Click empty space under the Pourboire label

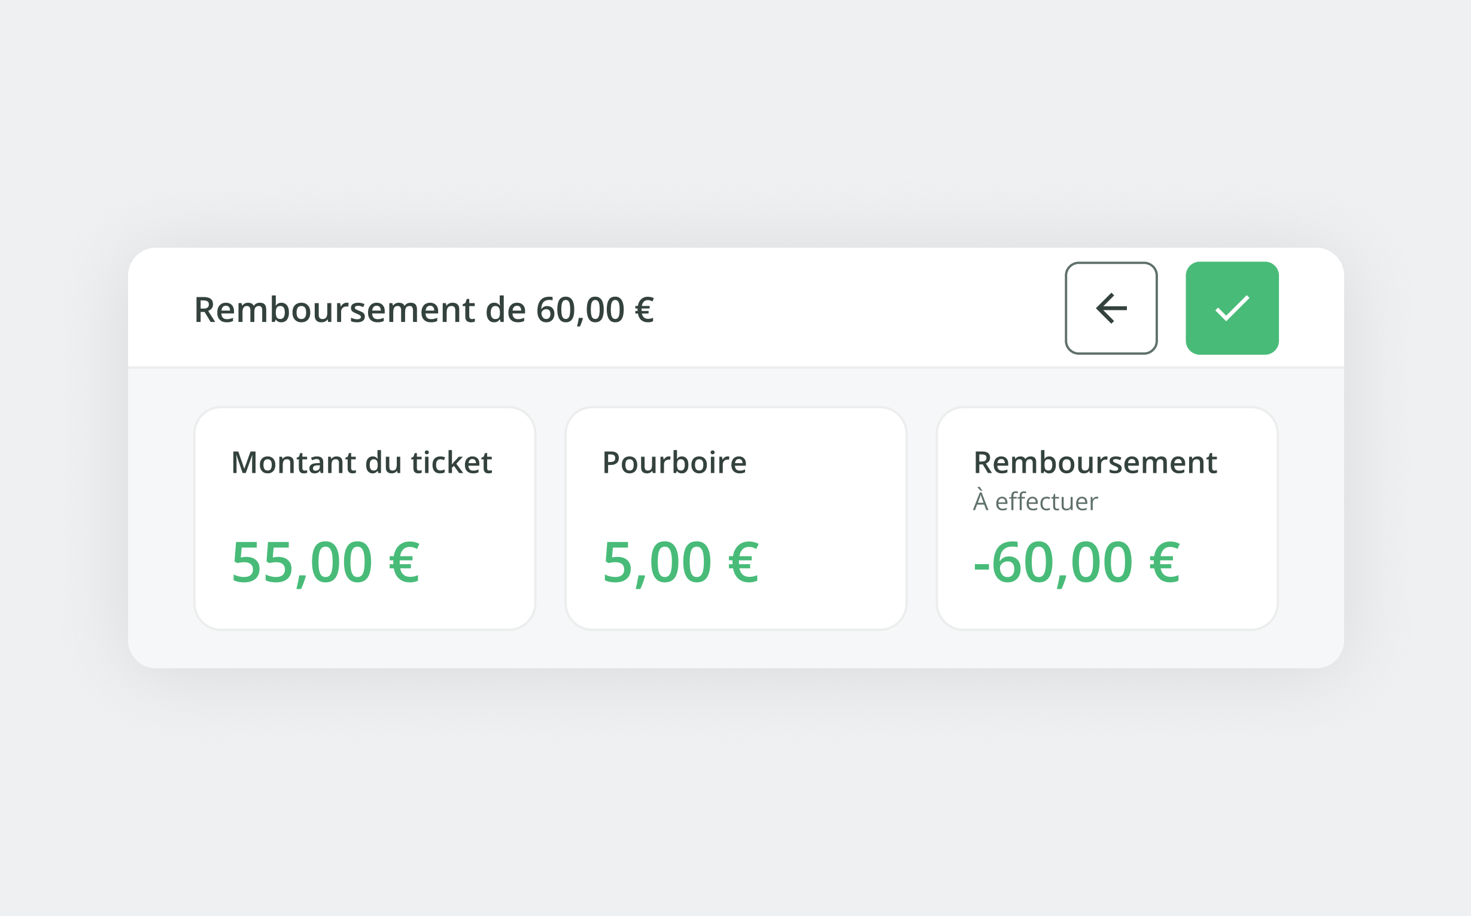click(x=735, y=504)
